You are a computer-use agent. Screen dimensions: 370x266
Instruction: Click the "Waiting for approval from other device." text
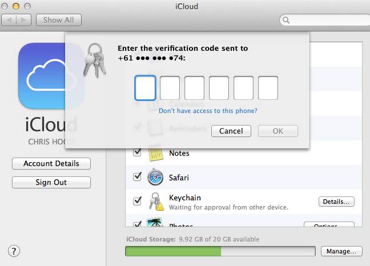(228, 207)
